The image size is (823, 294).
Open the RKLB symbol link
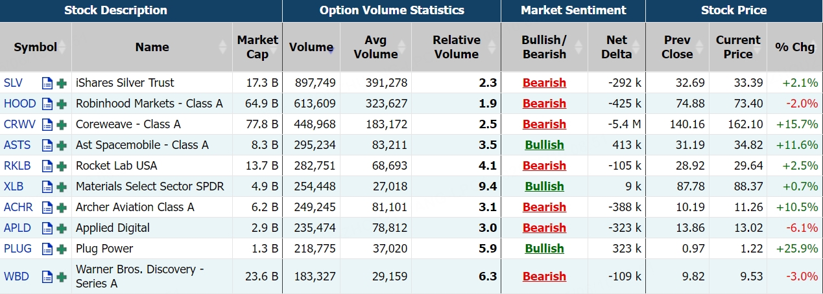(x=18, y=166)
